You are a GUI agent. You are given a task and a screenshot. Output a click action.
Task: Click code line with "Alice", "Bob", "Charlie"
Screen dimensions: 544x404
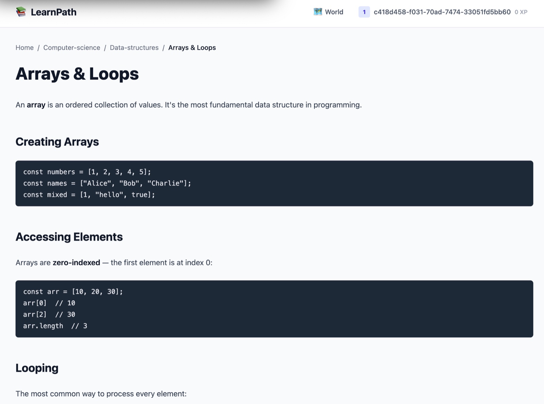107,183
